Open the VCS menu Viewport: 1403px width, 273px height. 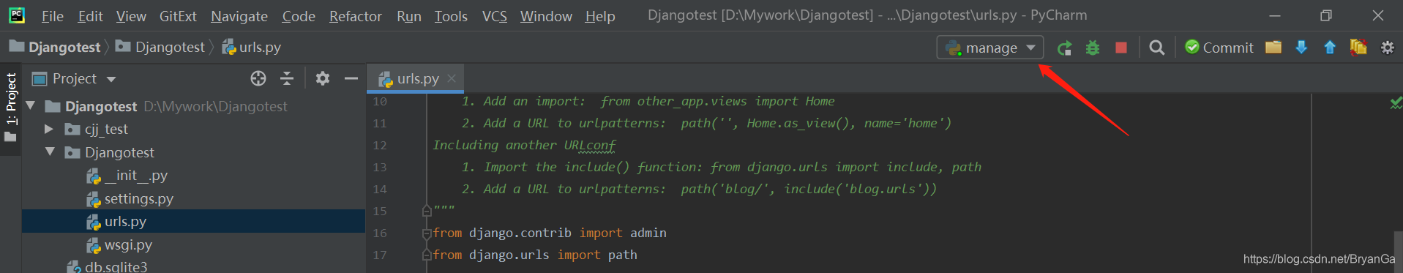pyautogui.click(x=495, y=16)
